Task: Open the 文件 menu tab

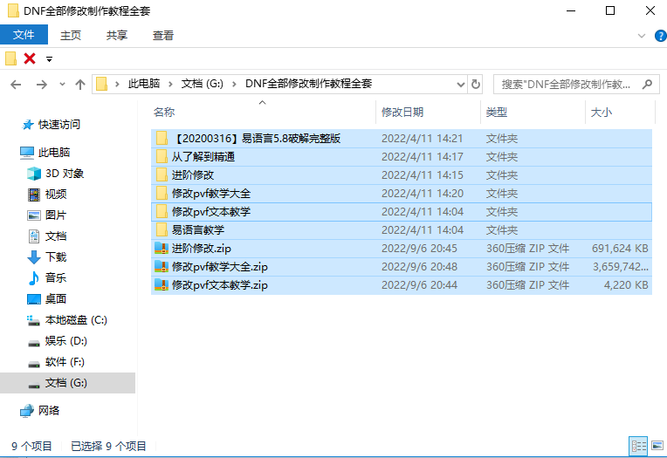Action: coord(24,35)
